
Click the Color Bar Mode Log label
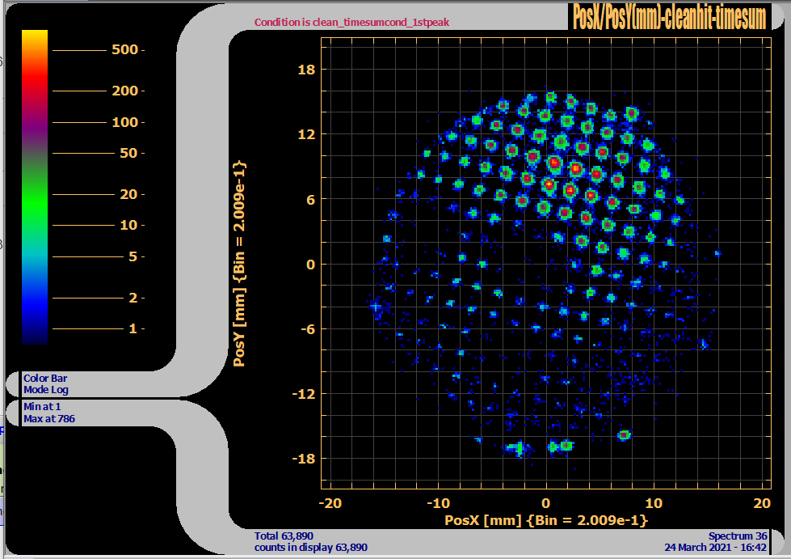47,383
